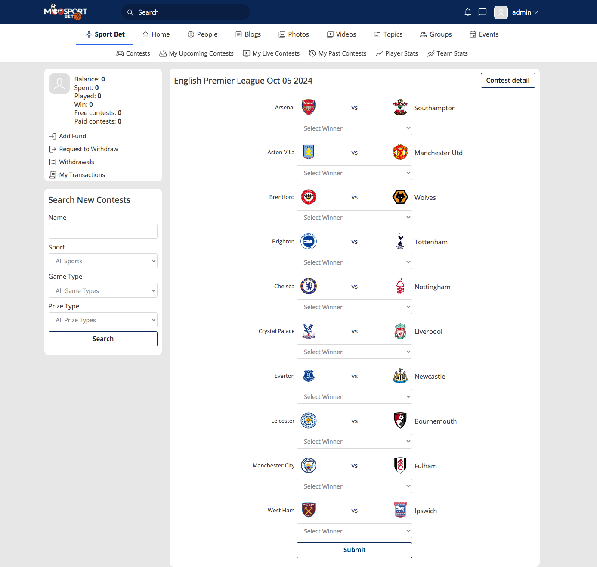Click the Southampton team crest
This screenshot has height=567, width=597.
tap(400, 107)
